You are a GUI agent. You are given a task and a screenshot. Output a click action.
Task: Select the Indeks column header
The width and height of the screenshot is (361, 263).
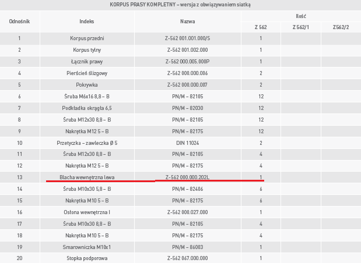tap(87, 22)
